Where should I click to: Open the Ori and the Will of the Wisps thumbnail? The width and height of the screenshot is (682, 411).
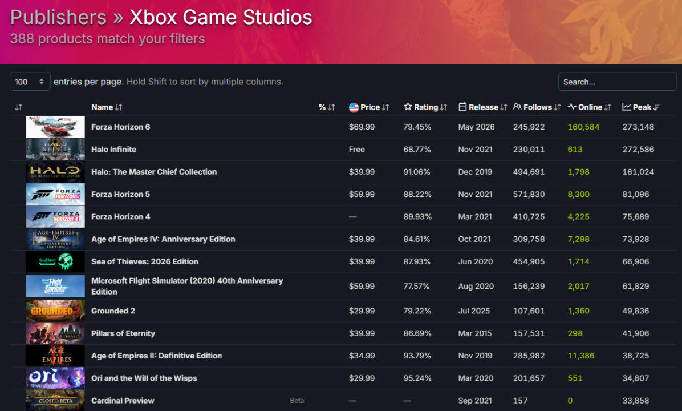(x=55, y=378)
